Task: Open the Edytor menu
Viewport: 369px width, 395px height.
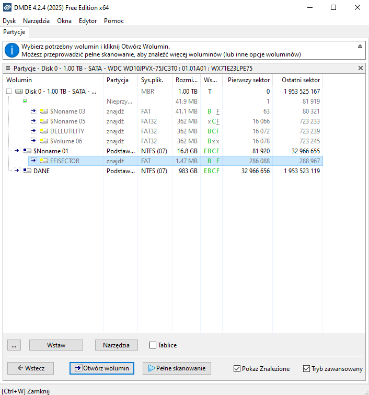Action: coord(88,21)
